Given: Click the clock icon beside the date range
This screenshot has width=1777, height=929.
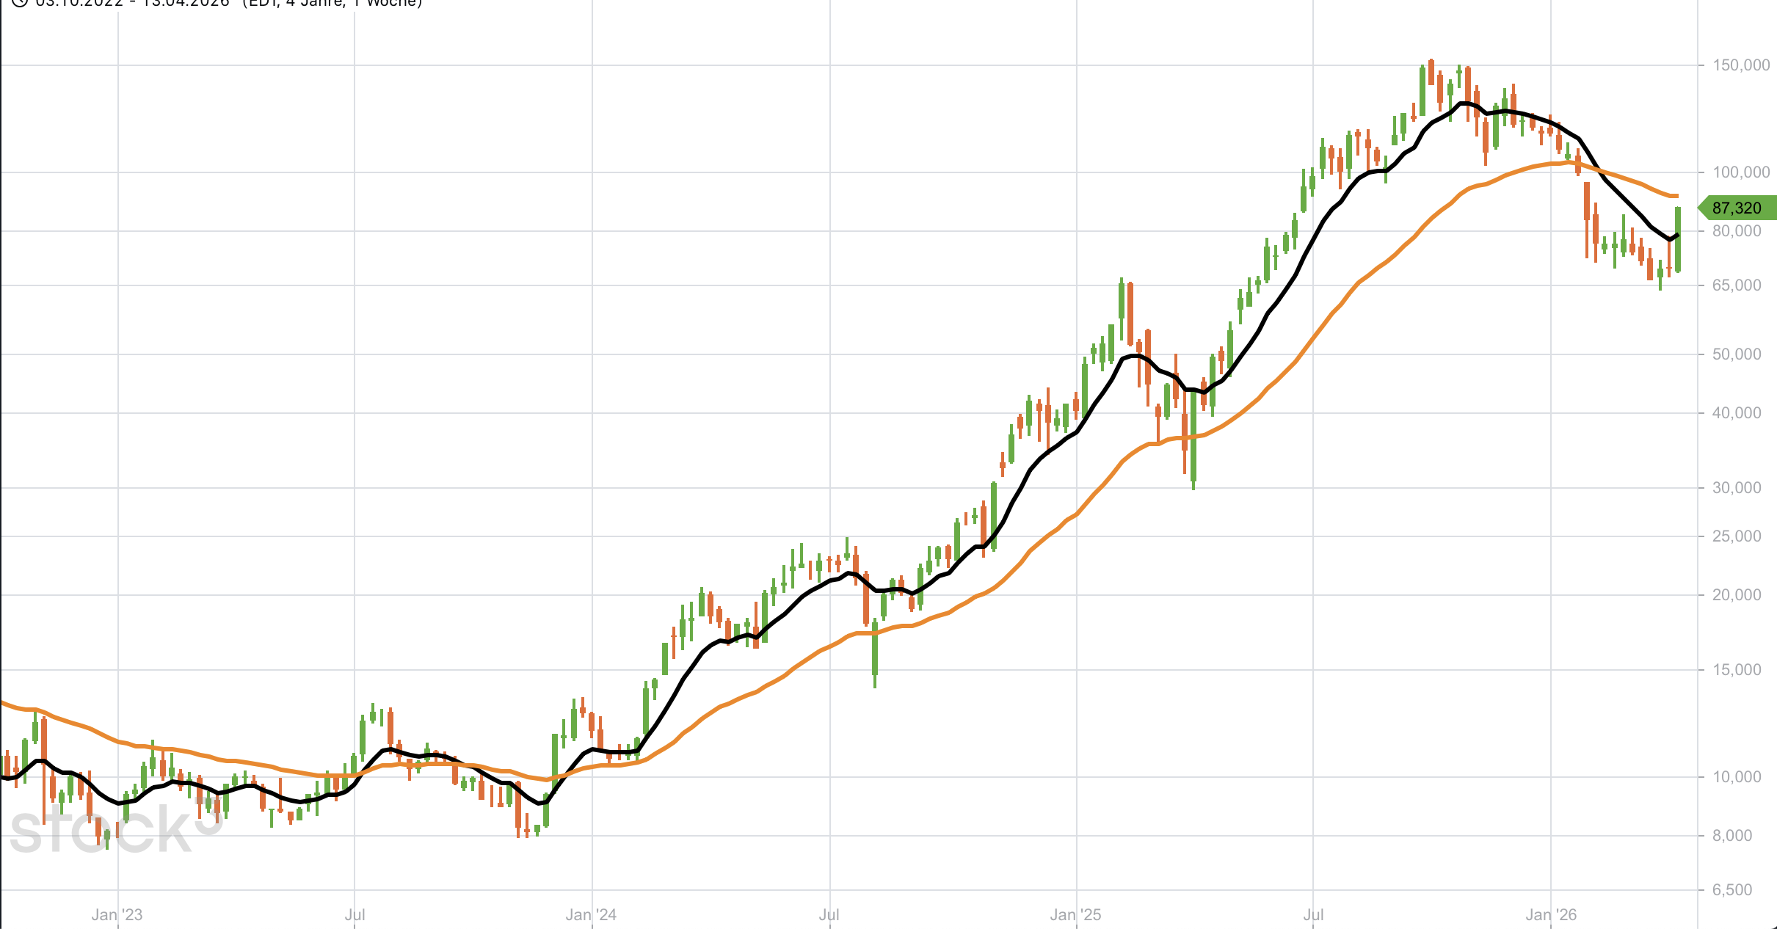Looking at the screenshot, I should pyautogui.click(x=20, y=2).
